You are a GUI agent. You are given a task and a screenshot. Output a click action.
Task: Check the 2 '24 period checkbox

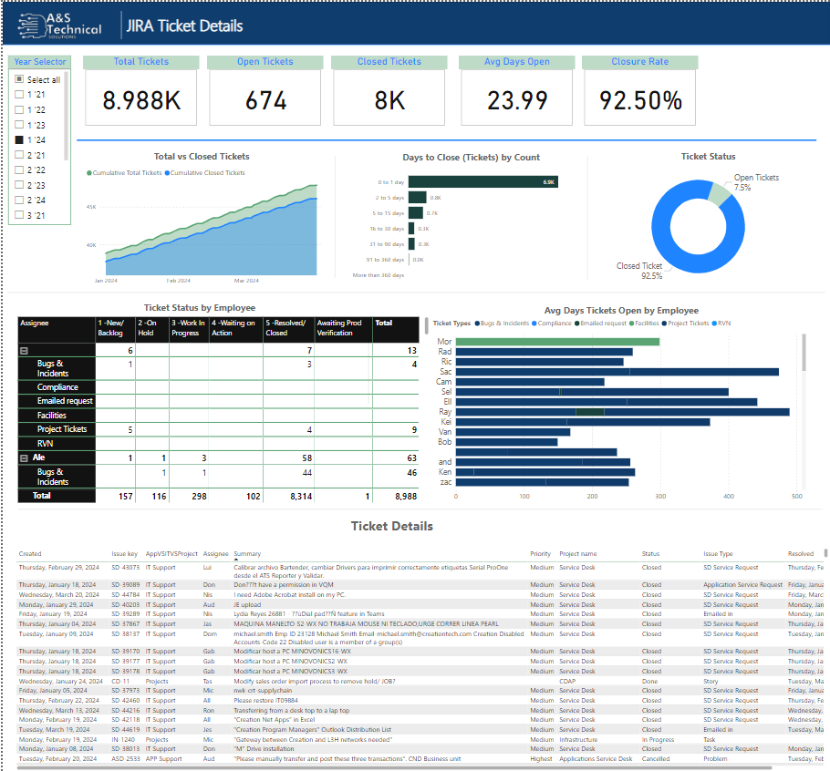[19, 200]
